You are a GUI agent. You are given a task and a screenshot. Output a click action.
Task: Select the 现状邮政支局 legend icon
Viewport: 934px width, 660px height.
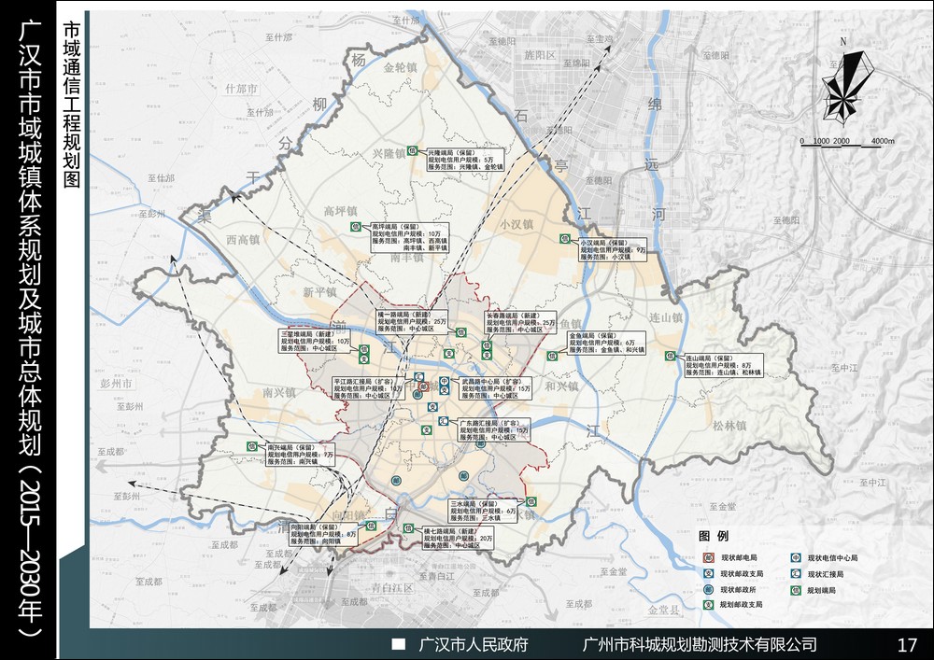(x=710, y=573)
